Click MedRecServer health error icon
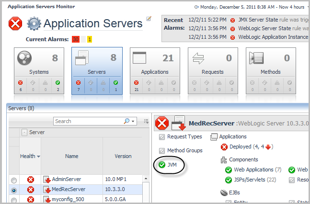Image resolution: width=310 pixels, height=204 pixels. point(31,190)
